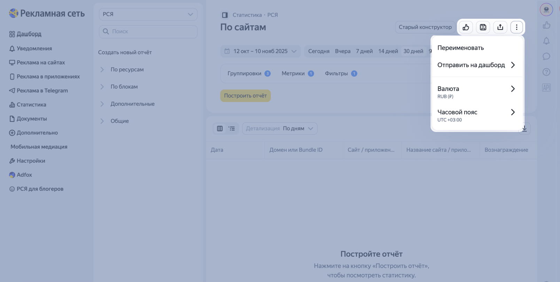Image resolution: width=560 pixels, height=282 pixels.
Task: Open Фильтры settings
Action: coord(341,74)
